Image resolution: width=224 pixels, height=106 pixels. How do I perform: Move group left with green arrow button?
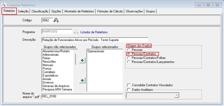(x=82, y=81)
